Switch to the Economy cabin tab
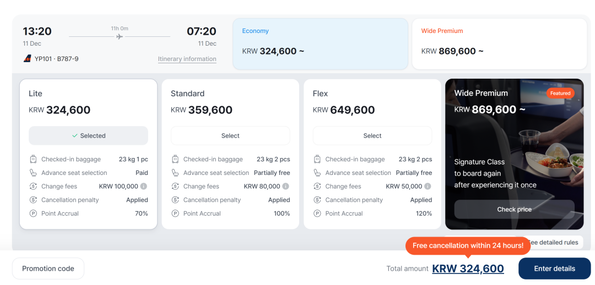The image size is (595, 285). tap(320, 44)
